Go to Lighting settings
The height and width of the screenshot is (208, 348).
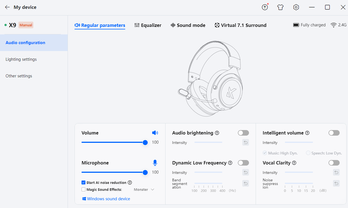pyautogui.click(x=21, y=59)
